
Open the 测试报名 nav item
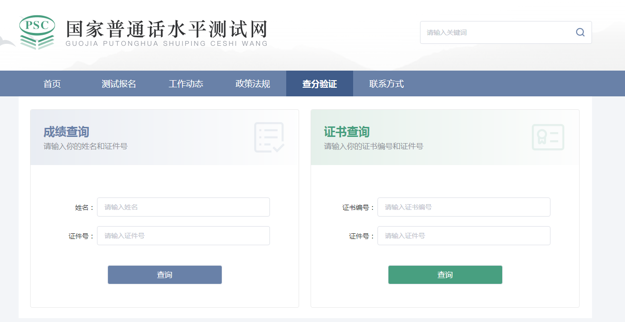119,84
